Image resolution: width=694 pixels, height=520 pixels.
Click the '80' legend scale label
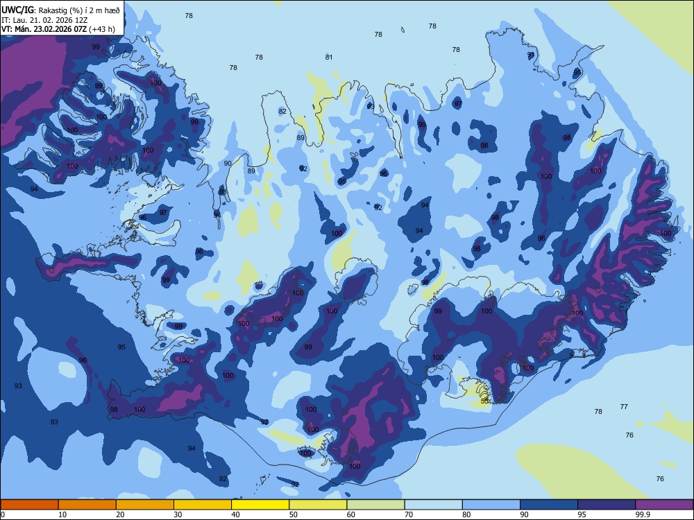[466, 514]
